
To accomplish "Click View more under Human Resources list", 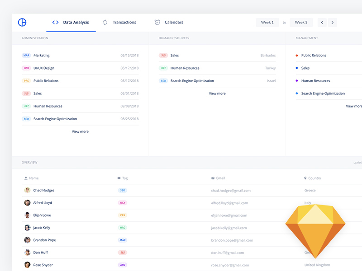I will coord(217,93).
